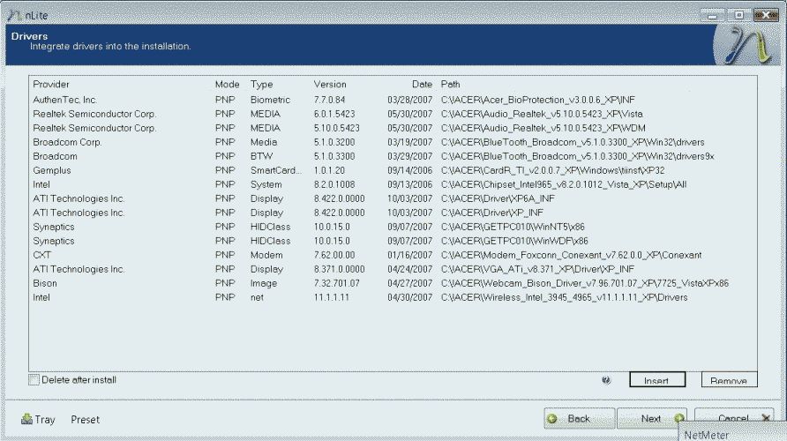Click nLite title bar app icon
Viewport: 787px width, 441px height.
click(x=15, y=15)
